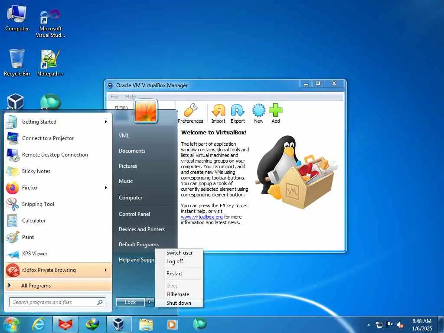The height and width of the screenshot is (333, 444).
Task: Create a New virtual machine icon
Action: tap(258, 111)
